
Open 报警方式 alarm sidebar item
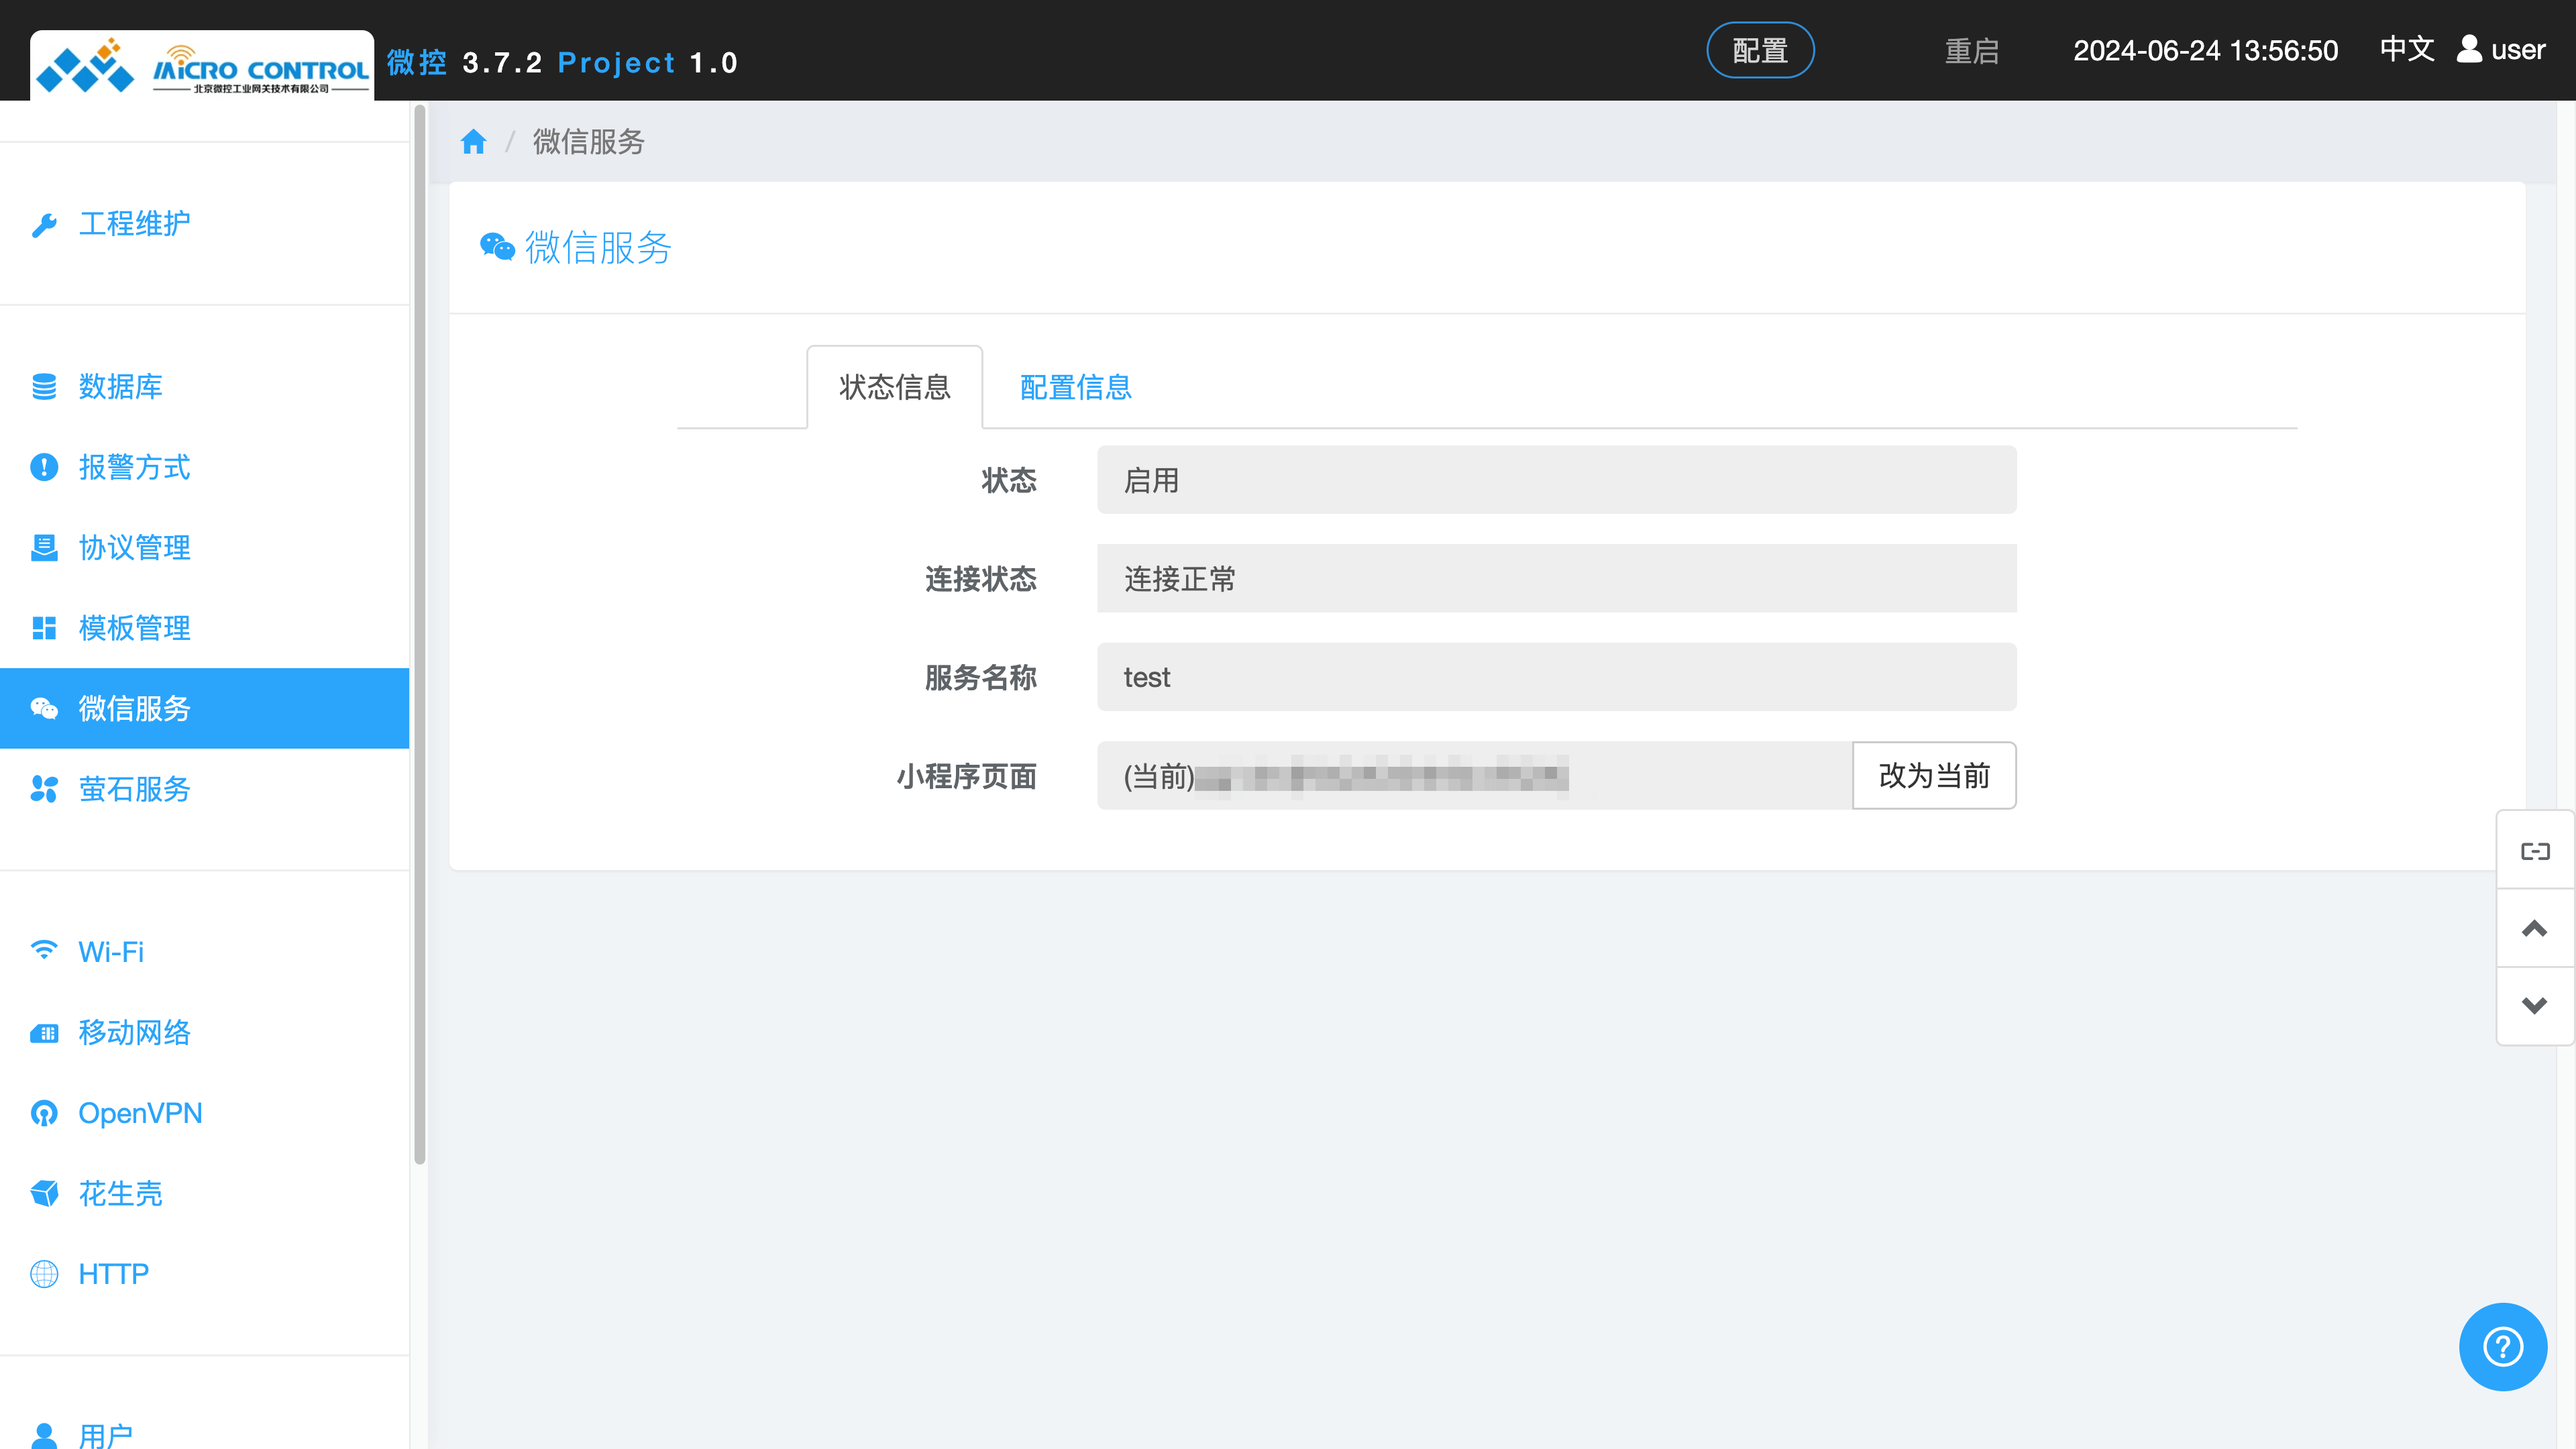pyautogui.click(x=134, y=467)
